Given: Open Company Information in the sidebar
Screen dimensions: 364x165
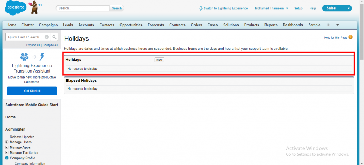Looking at the screenshot, I should pyautogui.click(x=30, y=163).
